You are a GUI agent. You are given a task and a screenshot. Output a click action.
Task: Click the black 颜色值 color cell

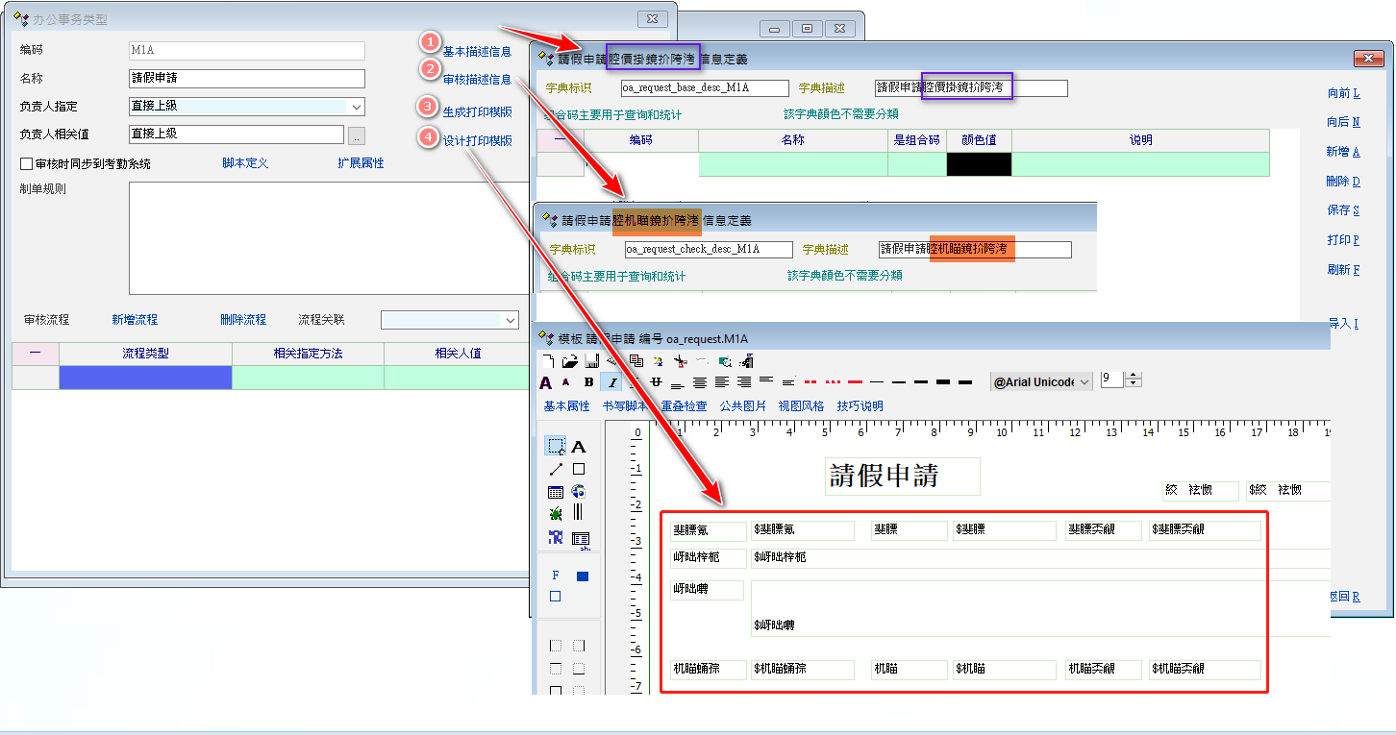pyautogui.click(x=979, y=164)
